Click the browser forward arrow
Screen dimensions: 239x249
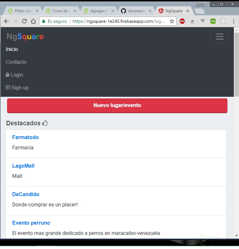(x=15, y=21)
